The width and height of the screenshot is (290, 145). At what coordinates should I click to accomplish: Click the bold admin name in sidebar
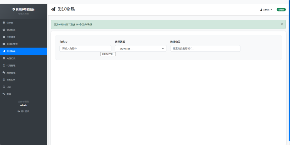[x=24, y=105]
